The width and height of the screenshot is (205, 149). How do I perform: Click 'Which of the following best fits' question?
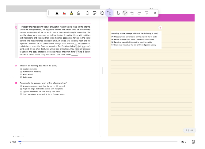38,66
